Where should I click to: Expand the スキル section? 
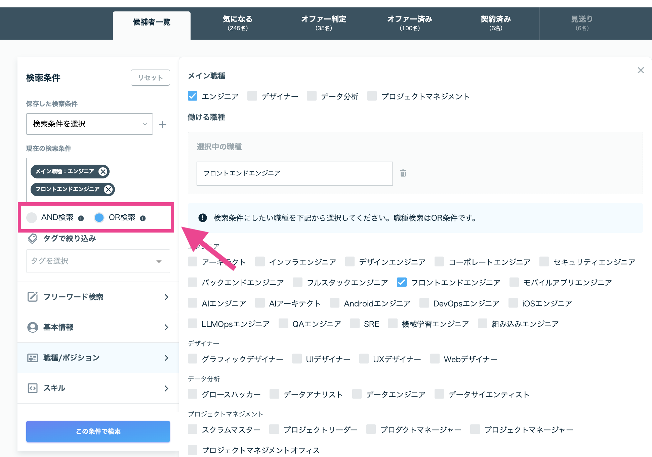click(98, 388)
